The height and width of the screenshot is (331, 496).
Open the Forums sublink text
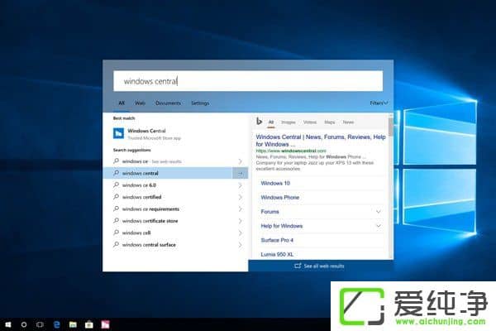pos(269,212)
